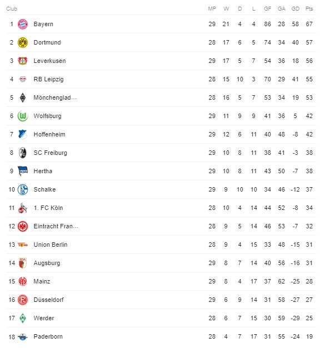
Task: Select the Eintracht Frankfurt eagle crest
Action: 23,226
